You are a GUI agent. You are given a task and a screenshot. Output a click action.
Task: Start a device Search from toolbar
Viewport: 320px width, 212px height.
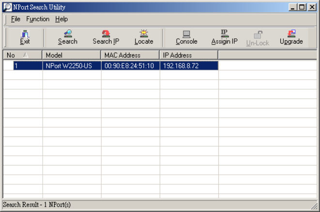click(68, 38)
